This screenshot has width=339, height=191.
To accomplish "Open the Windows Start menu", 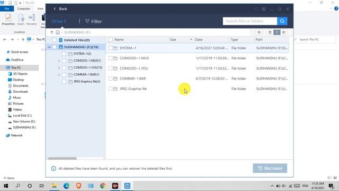I will click(x=6, y=186).
